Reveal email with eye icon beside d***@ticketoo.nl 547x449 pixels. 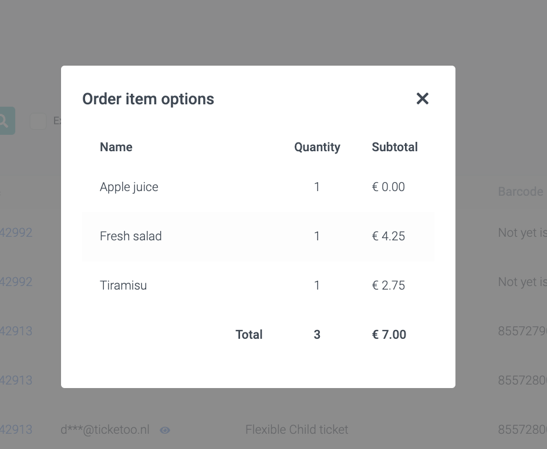point(165,430)
